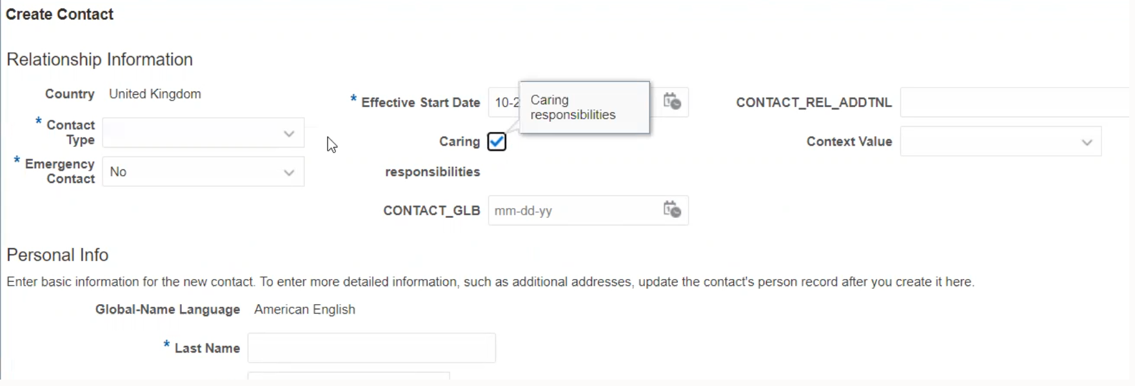Click the Caring checkbox label text
Viewport: 1135px width, 386px height.
(459, 142)
